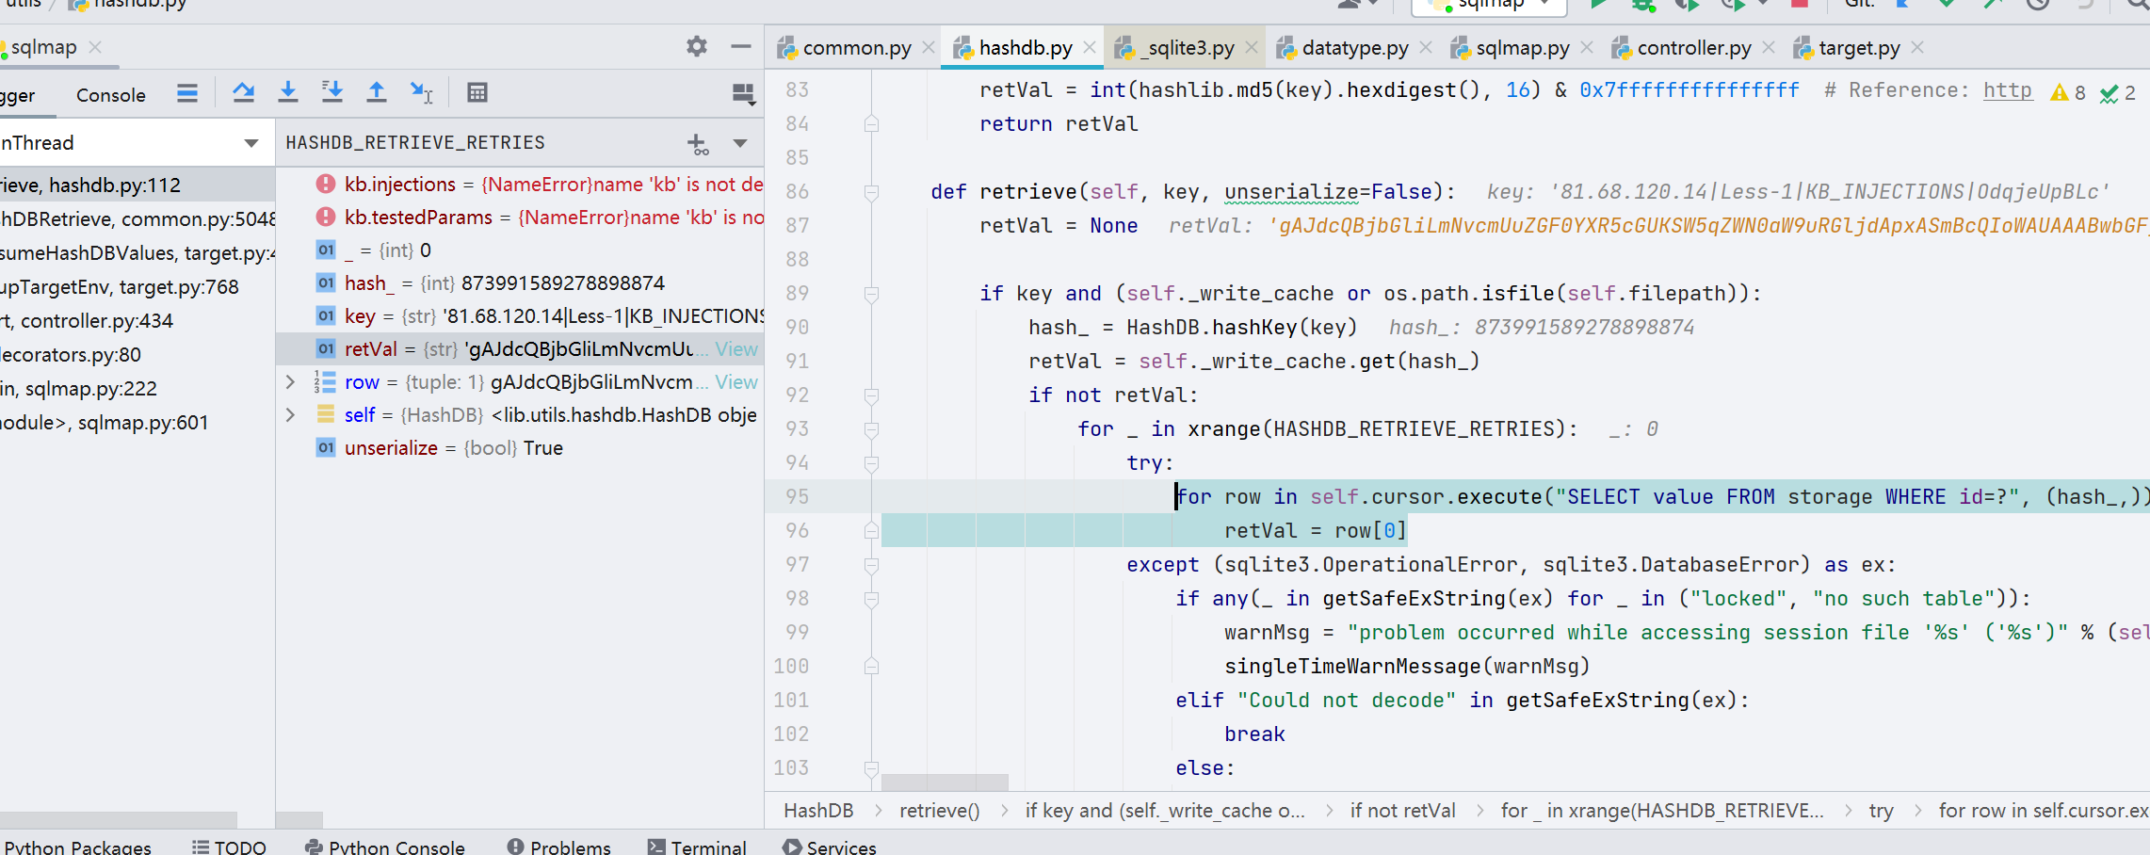This screenshot has height=855, width=2150.
Task: Close the hashdb.py editor tab
Action: tap(1090, 47)
